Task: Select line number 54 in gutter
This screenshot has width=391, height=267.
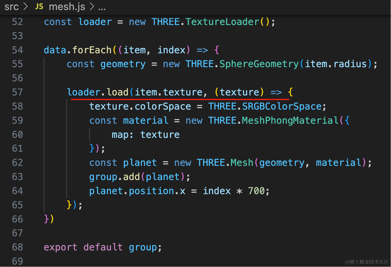Action: [x=17, y=50]
